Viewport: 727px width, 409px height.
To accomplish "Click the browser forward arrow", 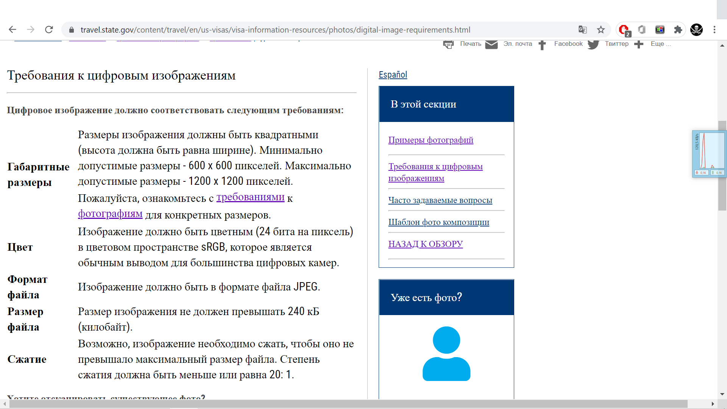I will click(31, 30).
